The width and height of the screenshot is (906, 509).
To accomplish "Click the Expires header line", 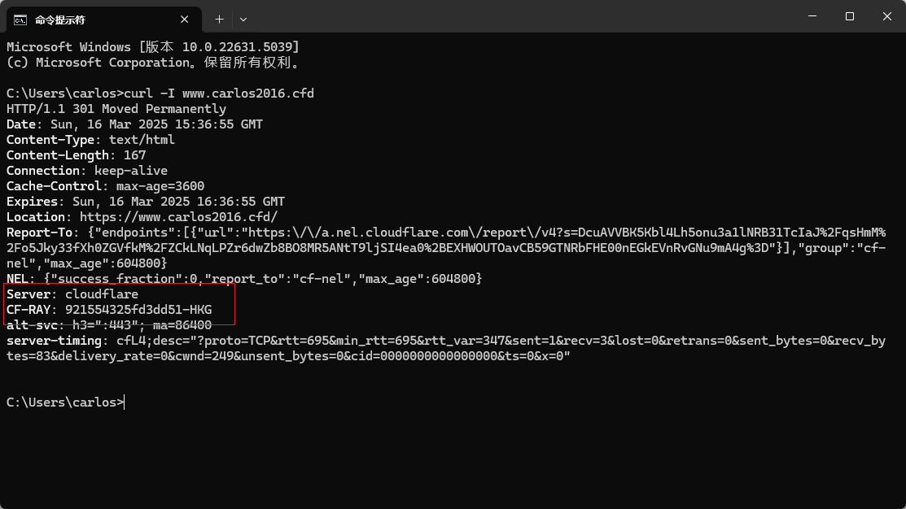I will click(x=146, y=202).
